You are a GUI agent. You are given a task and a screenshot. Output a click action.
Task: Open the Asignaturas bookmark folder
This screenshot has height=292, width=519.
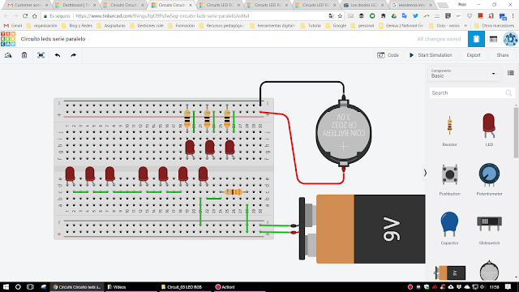pos(111,25)
